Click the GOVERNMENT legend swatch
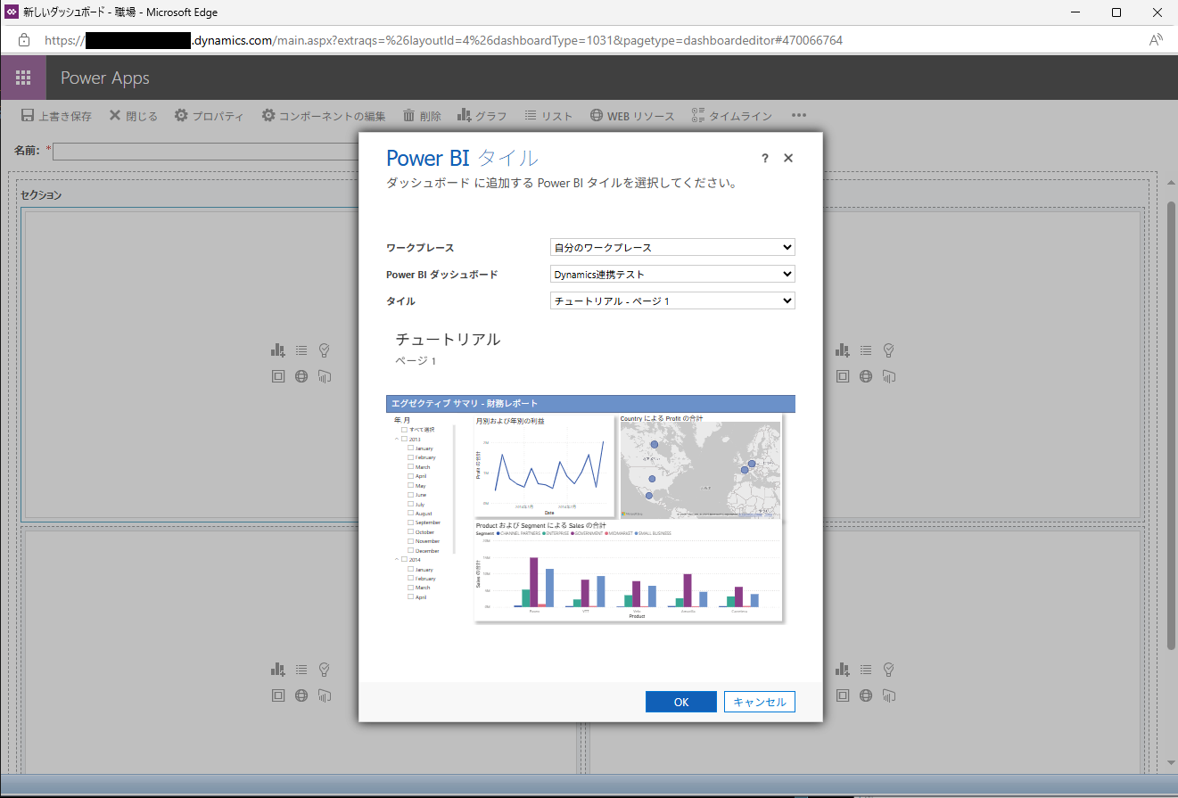Screen dimensions: 1178x798 (572, 533)
